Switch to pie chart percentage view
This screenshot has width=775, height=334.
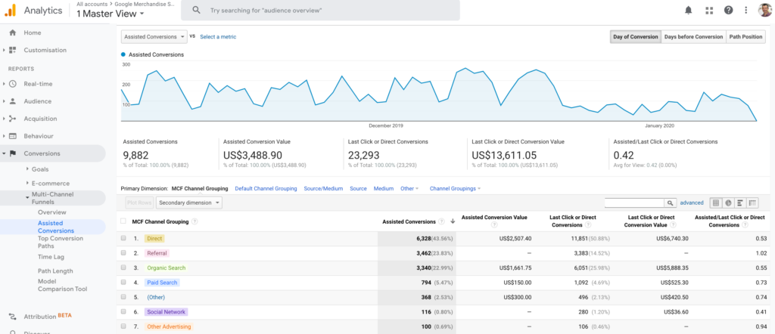tap(728, 203)
